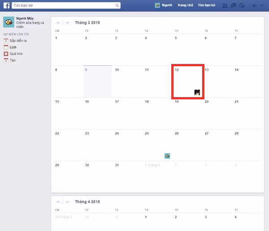Choose Tạo to create an event
Image resolution: width=269 pixels, height=231 pixels.
(x=13, y=60)
